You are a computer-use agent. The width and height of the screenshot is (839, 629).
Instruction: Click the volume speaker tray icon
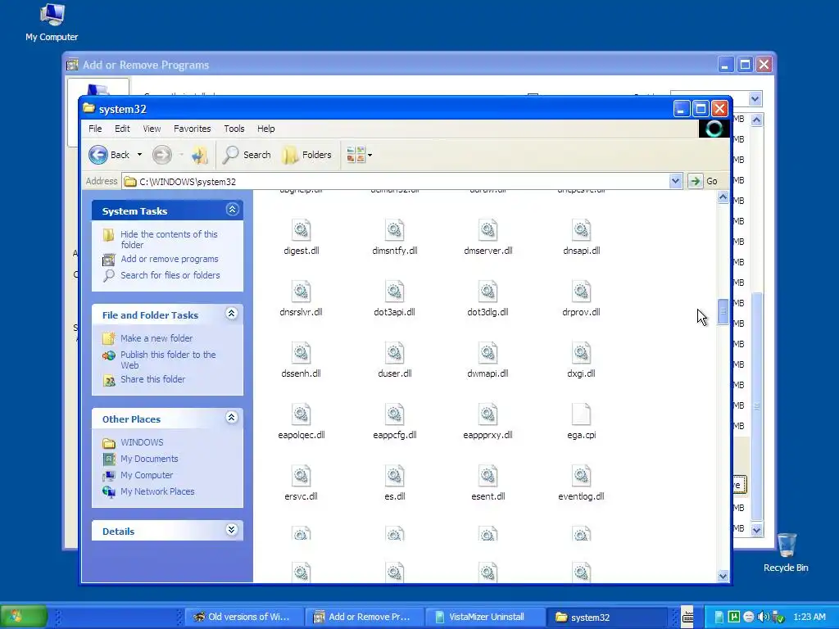763,618
